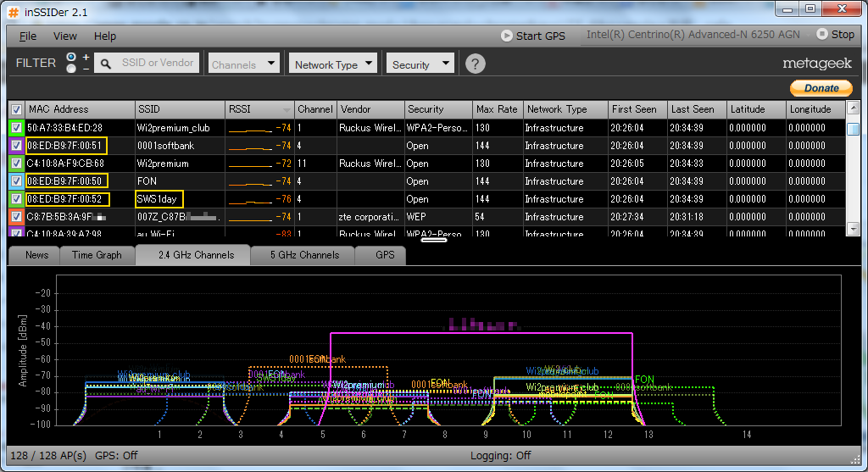Switch to the 5 GHz Channels tab

tap(304, 255)
